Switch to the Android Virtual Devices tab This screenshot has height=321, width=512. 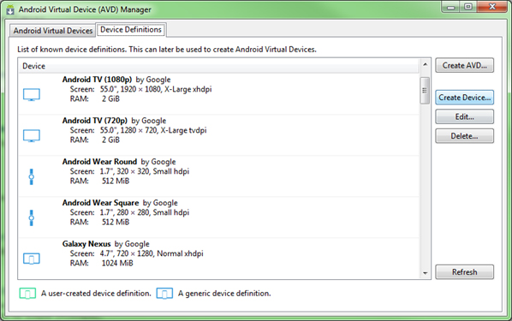coord(53,31)
